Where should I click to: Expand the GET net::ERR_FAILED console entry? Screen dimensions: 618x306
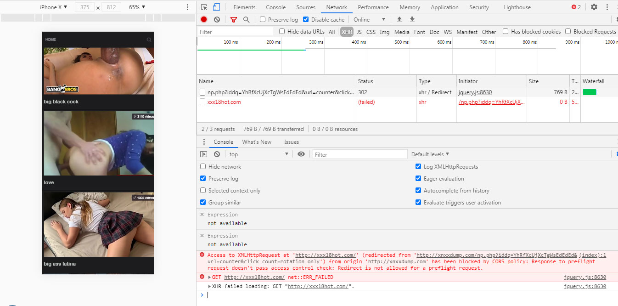click(210, 277)
